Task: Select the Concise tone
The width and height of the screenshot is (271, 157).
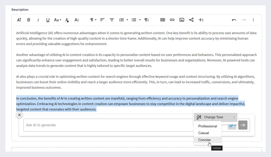Action: click(x=208, y=140)
